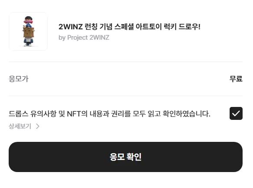Click the black 응모 확인 bar
253x188 pixels.
tap(126, 157)
